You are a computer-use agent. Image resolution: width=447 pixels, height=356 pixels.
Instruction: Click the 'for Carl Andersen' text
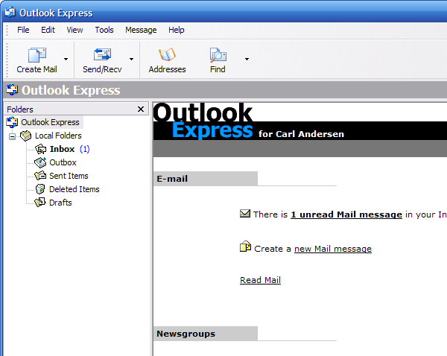(301, 134)
